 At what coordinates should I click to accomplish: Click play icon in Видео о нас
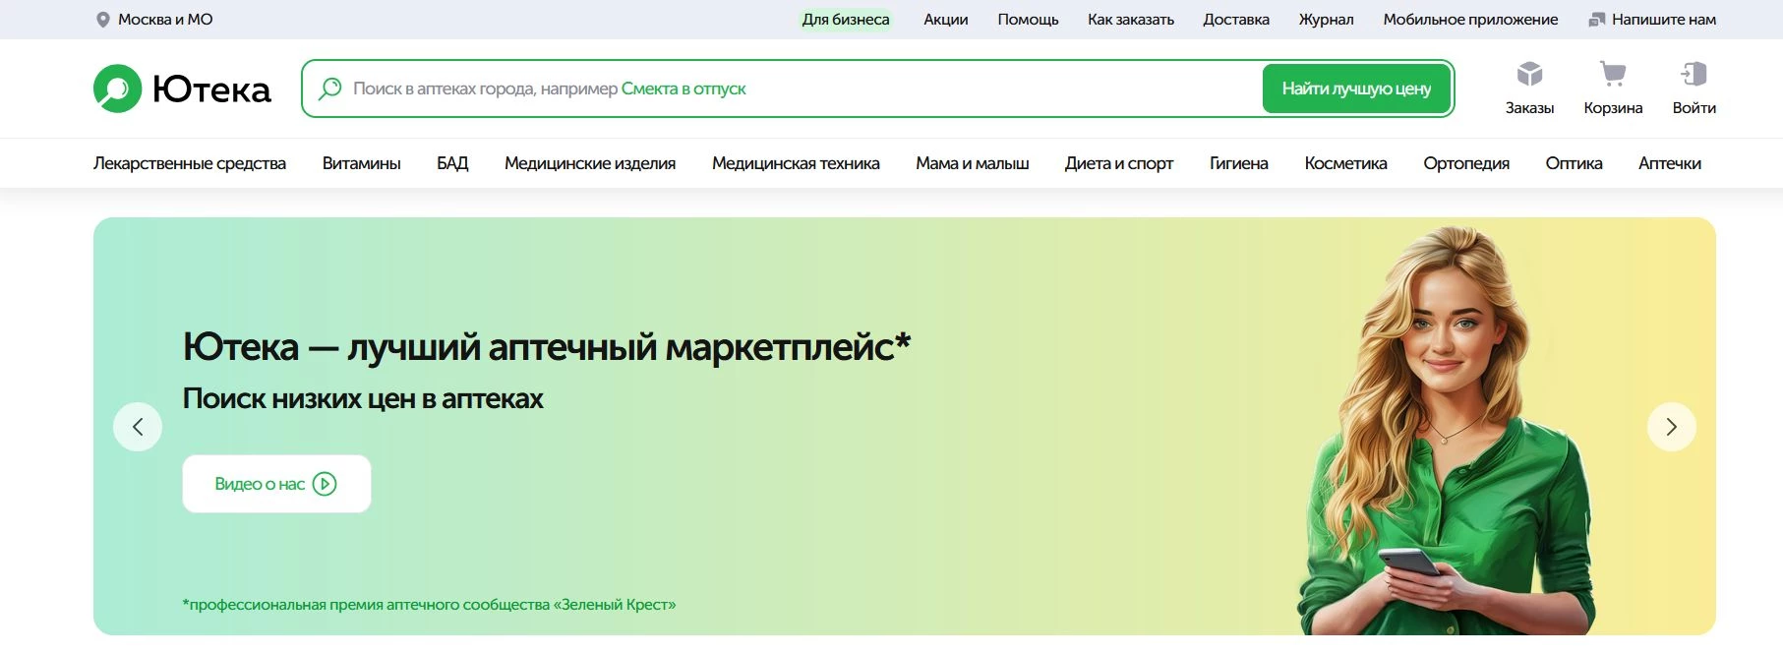point(325,484)
